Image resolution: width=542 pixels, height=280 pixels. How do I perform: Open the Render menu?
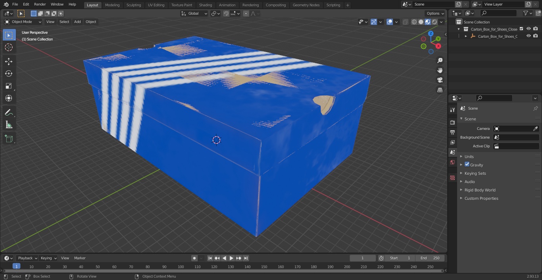[x=40, y=4]
